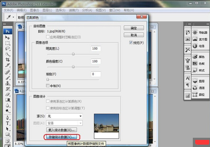Open the 图像(I) menu
The image size is (210, 147).
coord(34,10)
